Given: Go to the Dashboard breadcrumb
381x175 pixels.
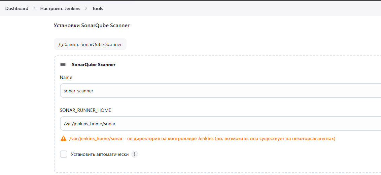Looking at the screenshot, I should coord(17,8).
